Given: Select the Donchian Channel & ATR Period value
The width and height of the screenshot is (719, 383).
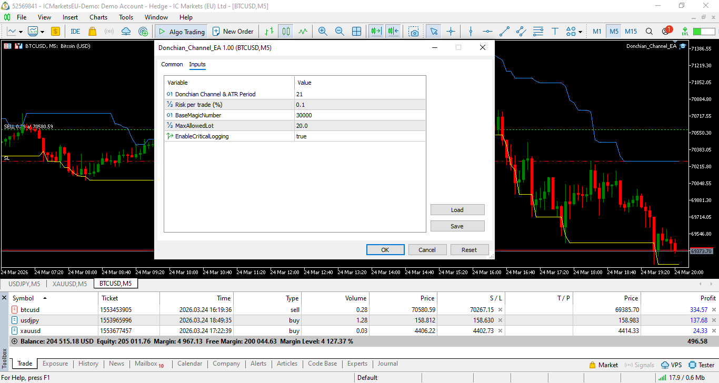Looking at the screenshot, I should [360, 94].
